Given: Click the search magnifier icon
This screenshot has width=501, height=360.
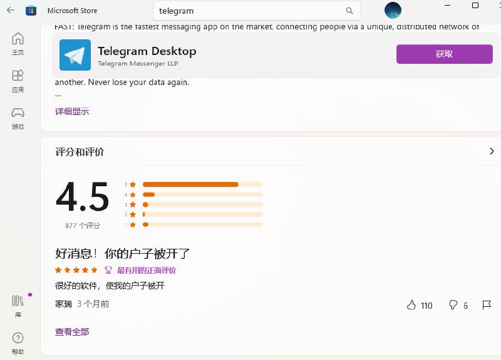Looking at the screenshot, I should pos(349,11).
